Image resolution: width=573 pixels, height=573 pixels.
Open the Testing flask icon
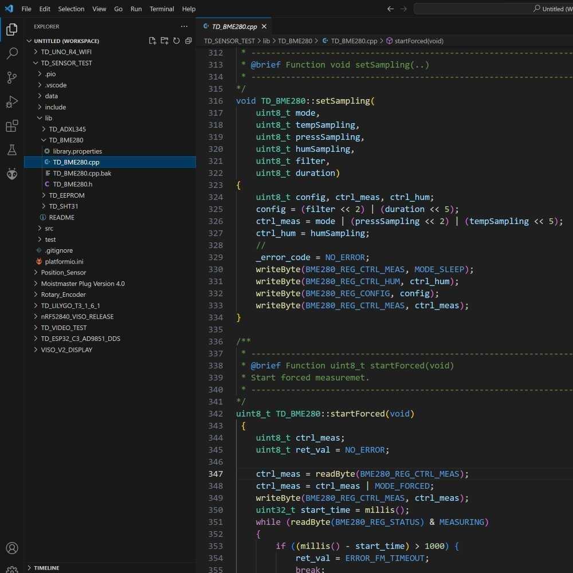tap(11, 150)
